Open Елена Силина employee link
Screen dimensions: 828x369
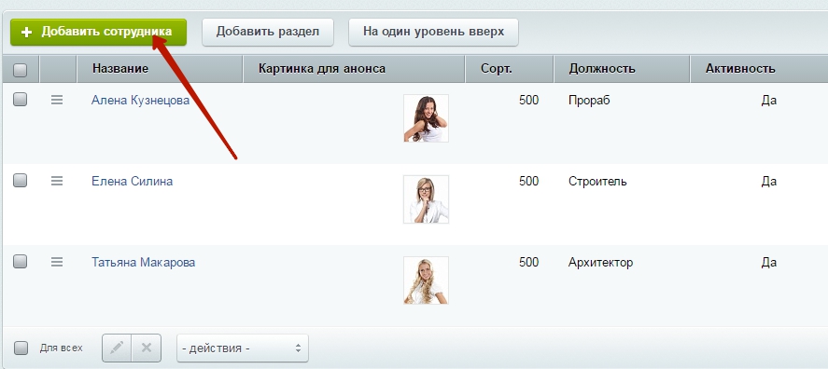132,182
